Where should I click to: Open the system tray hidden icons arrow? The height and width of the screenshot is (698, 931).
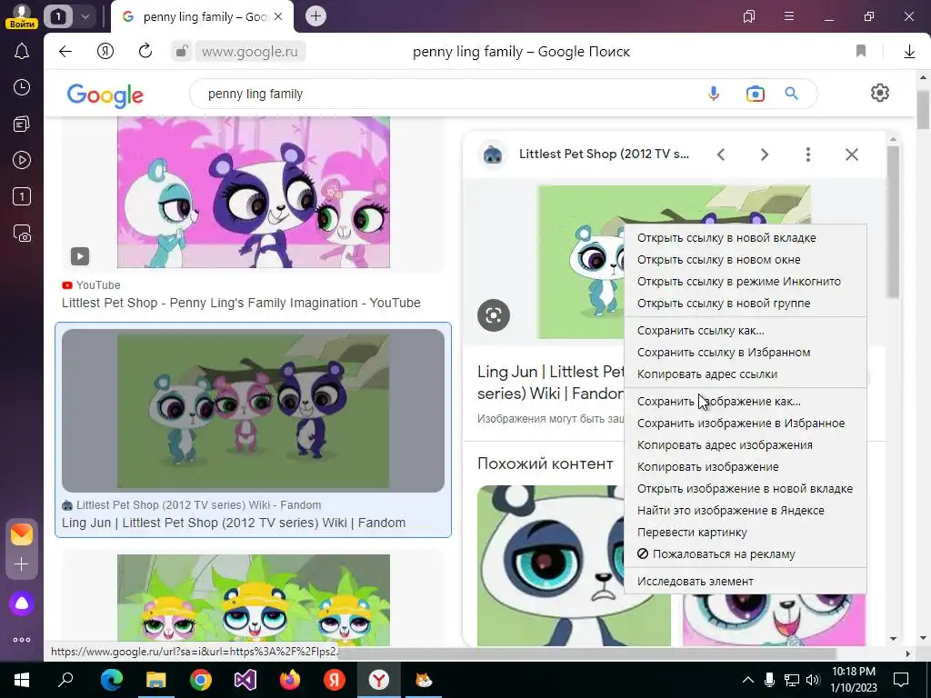point(747,680)
